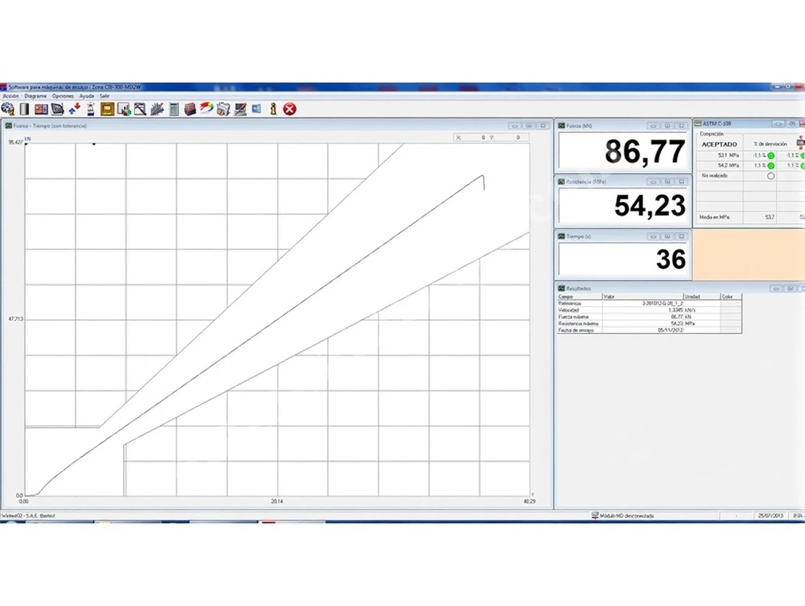Click the Windows logo toolbar icon
Viewport: 805px width, 606px height.
(x=256, y=109)
